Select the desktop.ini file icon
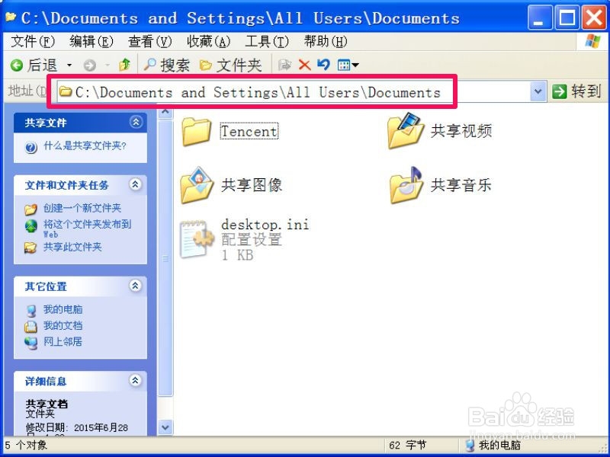Image resolution: width=610 pixels, height=457 pixels. (x=197, y=239)
